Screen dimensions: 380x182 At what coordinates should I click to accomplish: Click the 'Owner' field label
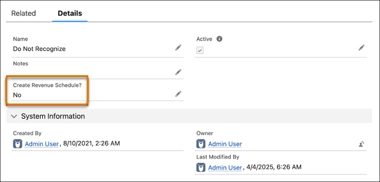(205, 133)
